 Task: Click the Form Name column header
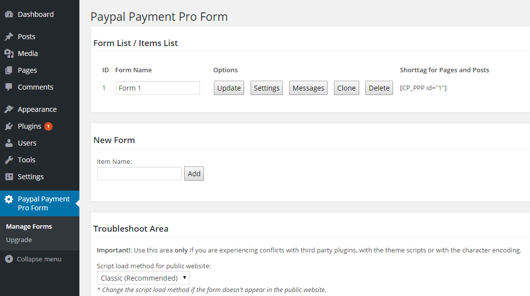133,70
